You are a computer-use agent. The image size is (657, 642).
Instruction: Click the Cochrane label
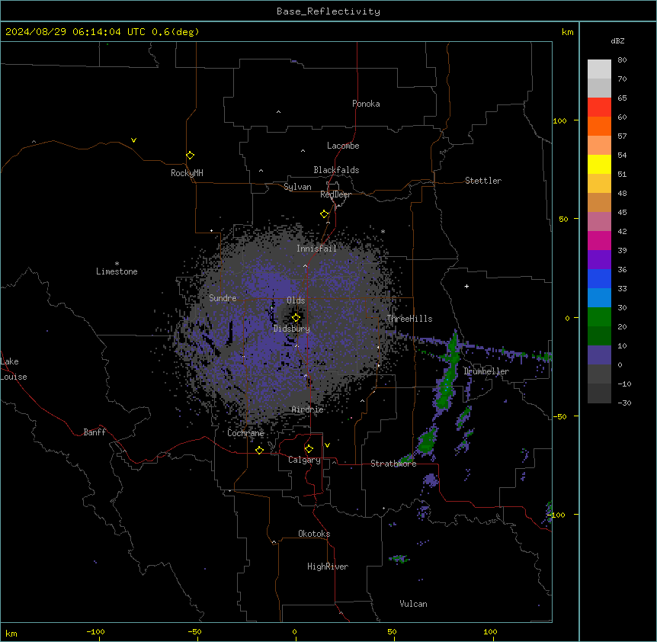click(x=245, y=433)
